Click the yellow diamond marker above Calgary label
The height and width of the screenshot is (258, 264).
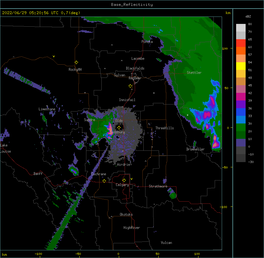tap(124, 180)
